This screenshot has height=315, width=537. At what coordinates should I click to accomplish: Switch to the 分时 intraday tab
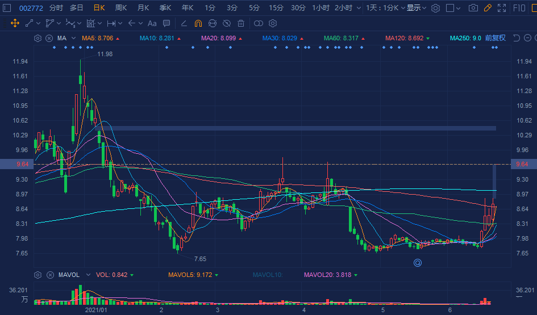click(x=56, y=8)
